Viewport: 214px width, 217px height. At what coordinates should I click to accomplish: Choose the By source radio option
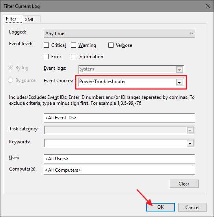(x=11, y=80)
